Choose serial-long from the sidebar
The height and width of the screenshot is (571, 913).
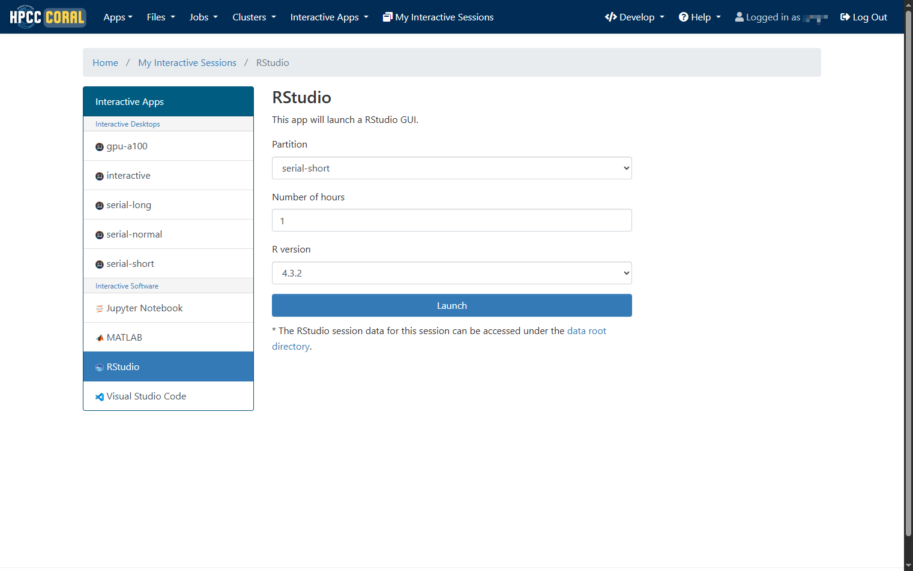(168, 205)
